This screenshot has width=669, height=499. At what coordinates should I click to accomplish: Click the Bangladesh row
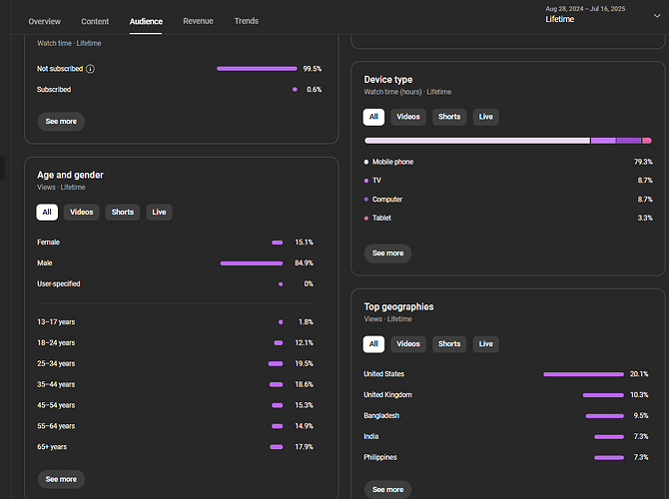[506, 416]
